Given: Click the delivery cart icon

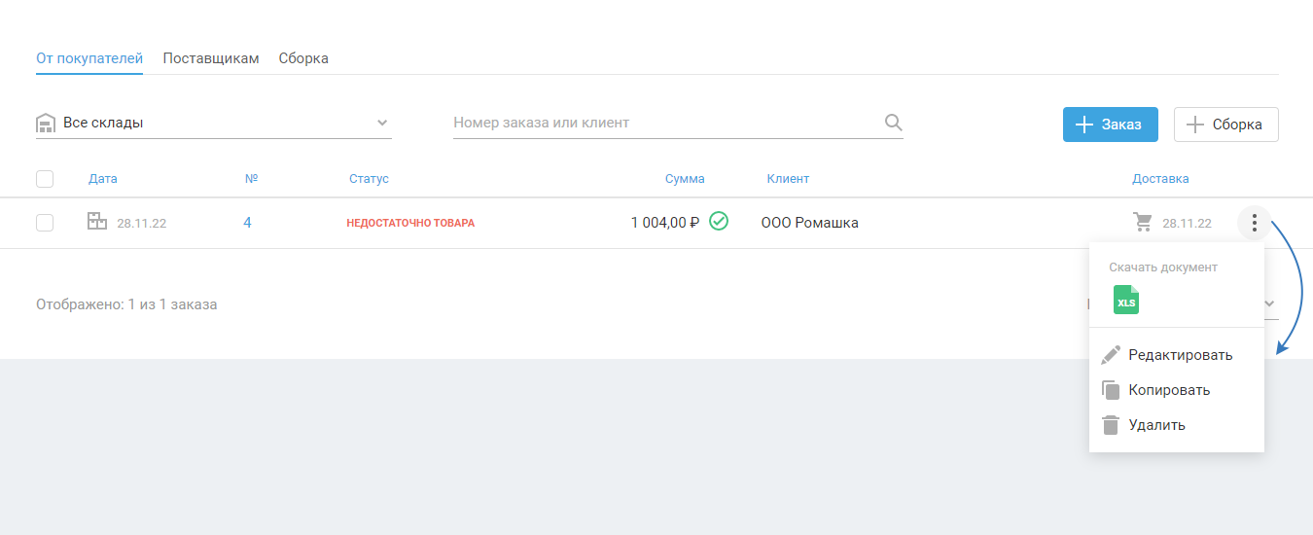Looking at the screenshot, I should (x=1143, y=223).
